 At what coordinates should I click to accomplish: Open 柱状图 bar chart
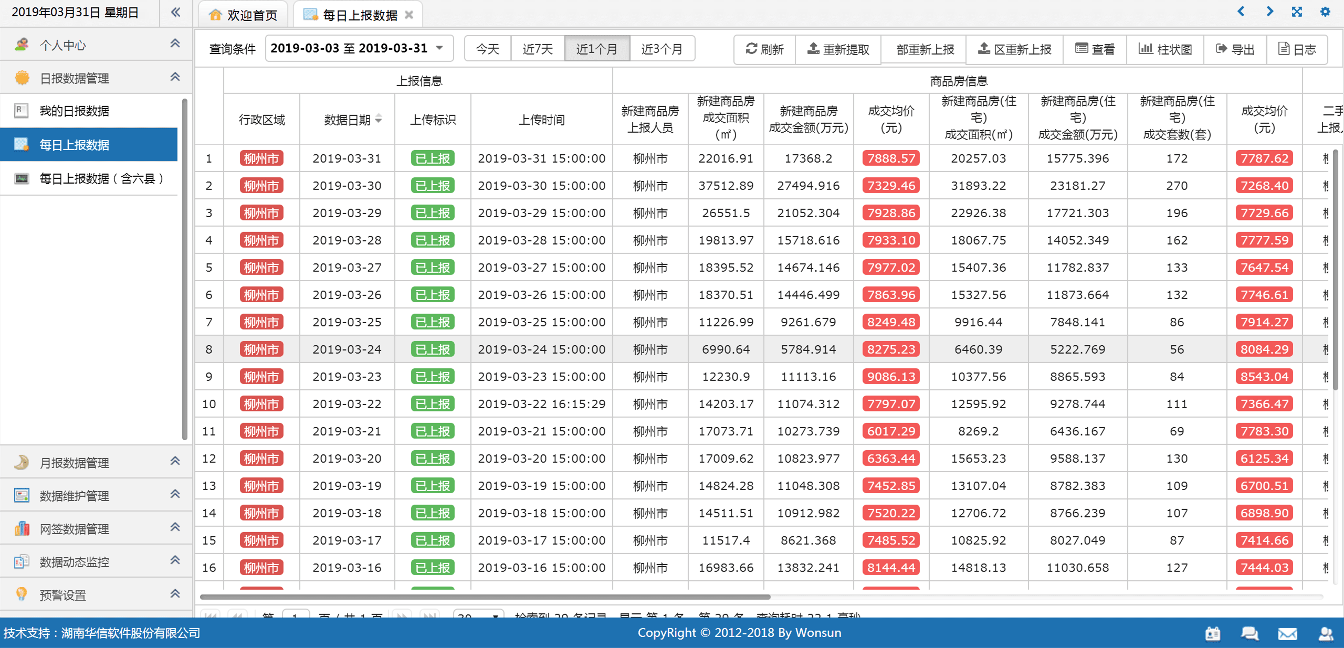pyautogui.click(x=1165, y=49)
